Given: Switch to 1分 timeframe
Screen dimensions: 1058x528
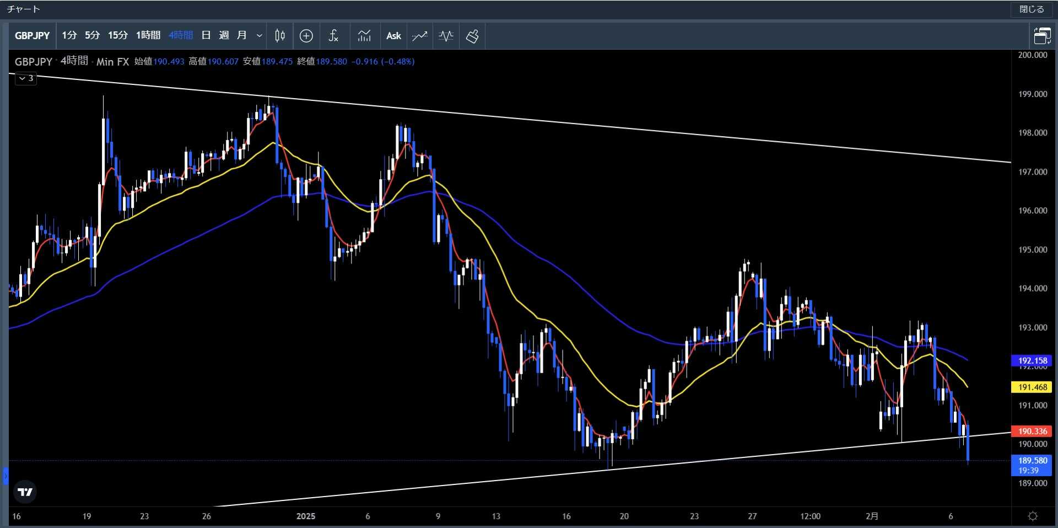Looking at the screenshot, I should click(69, 35).
